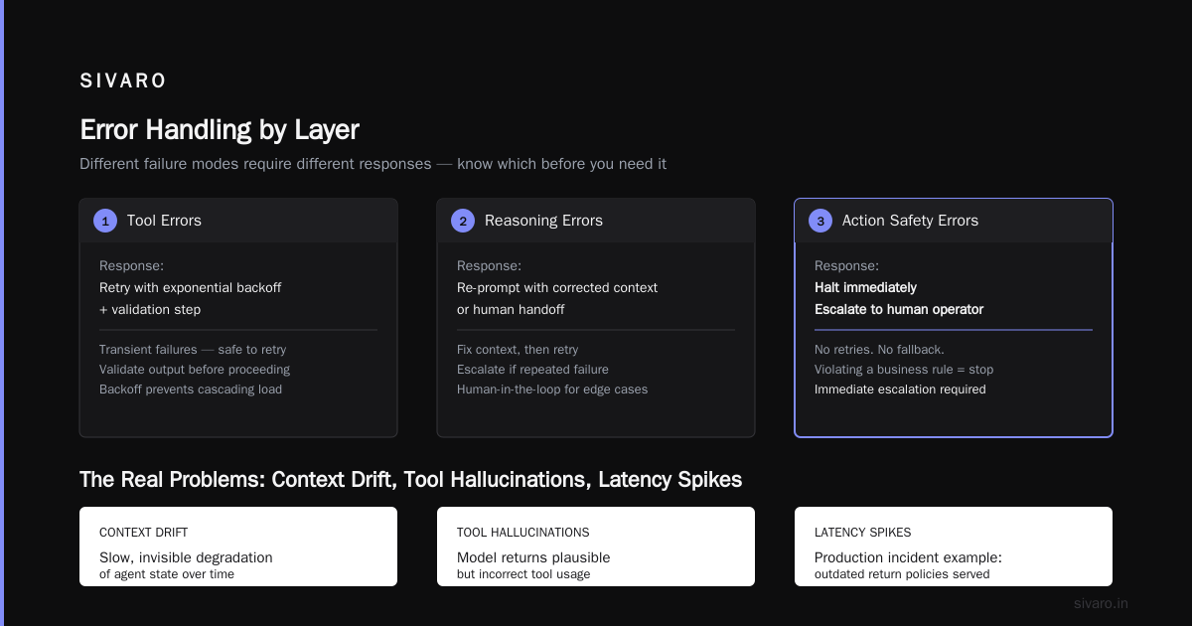
Task: Click 'No retries. No fallback.' line
Action: 879,350
